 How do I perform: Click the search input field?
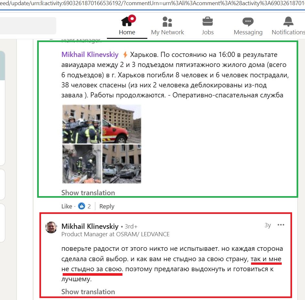coord(28,26)
